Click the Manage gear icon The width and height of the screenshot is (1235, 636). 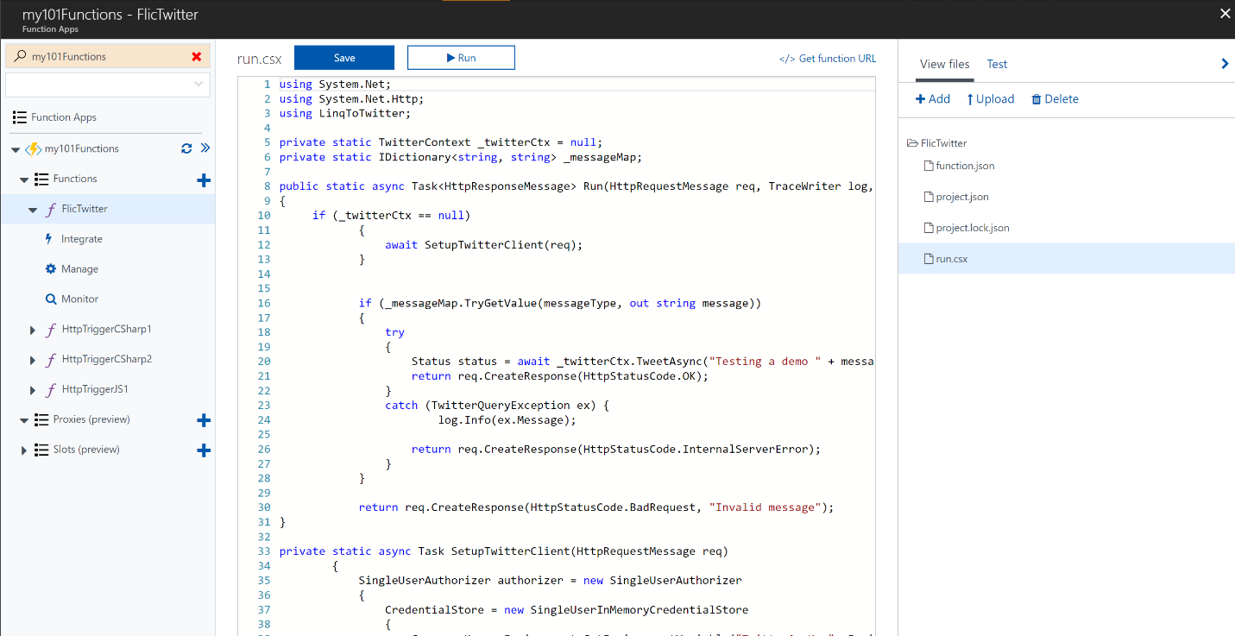[x=51, y=269]
